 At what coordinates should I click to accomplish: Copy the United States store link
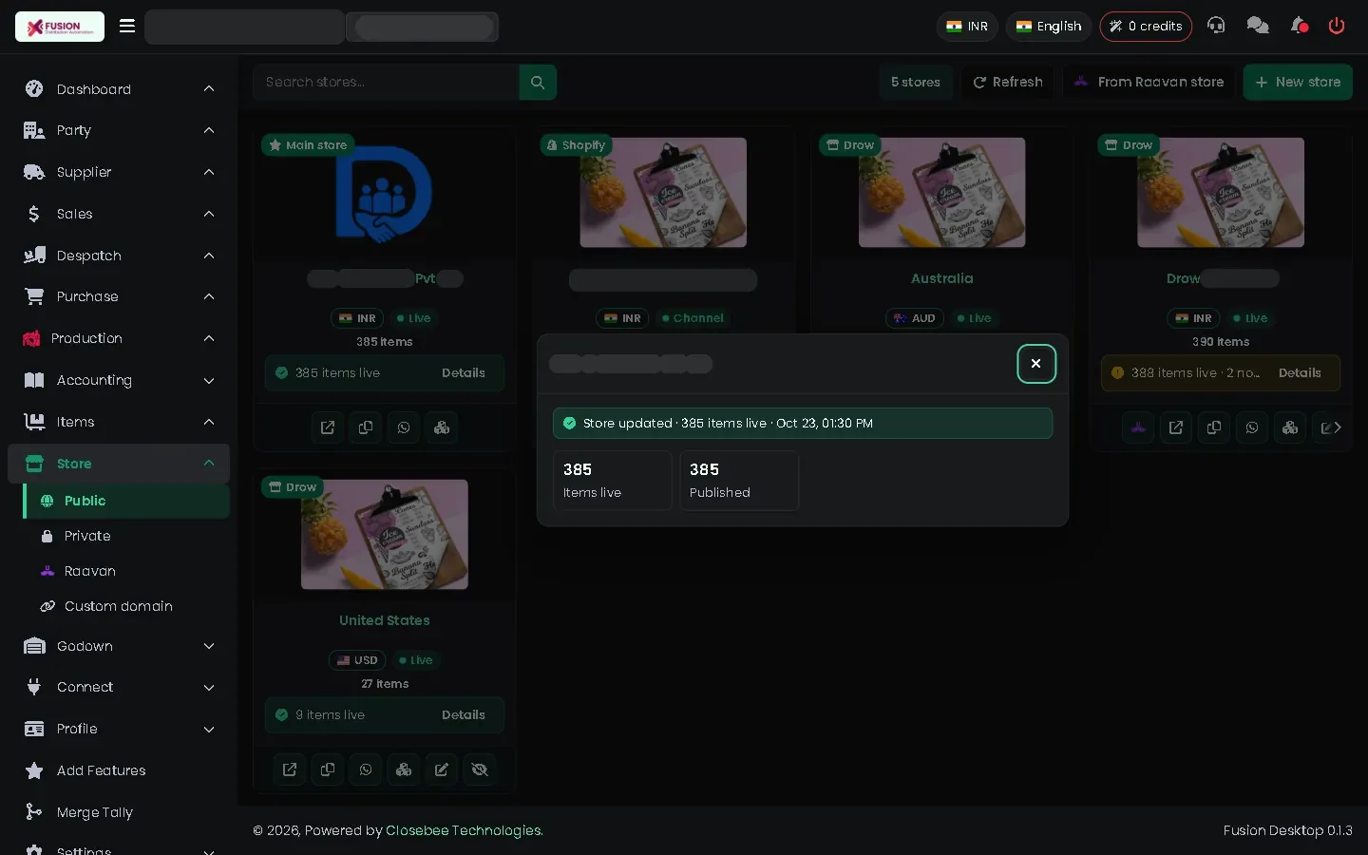click(x=328, y=769)
